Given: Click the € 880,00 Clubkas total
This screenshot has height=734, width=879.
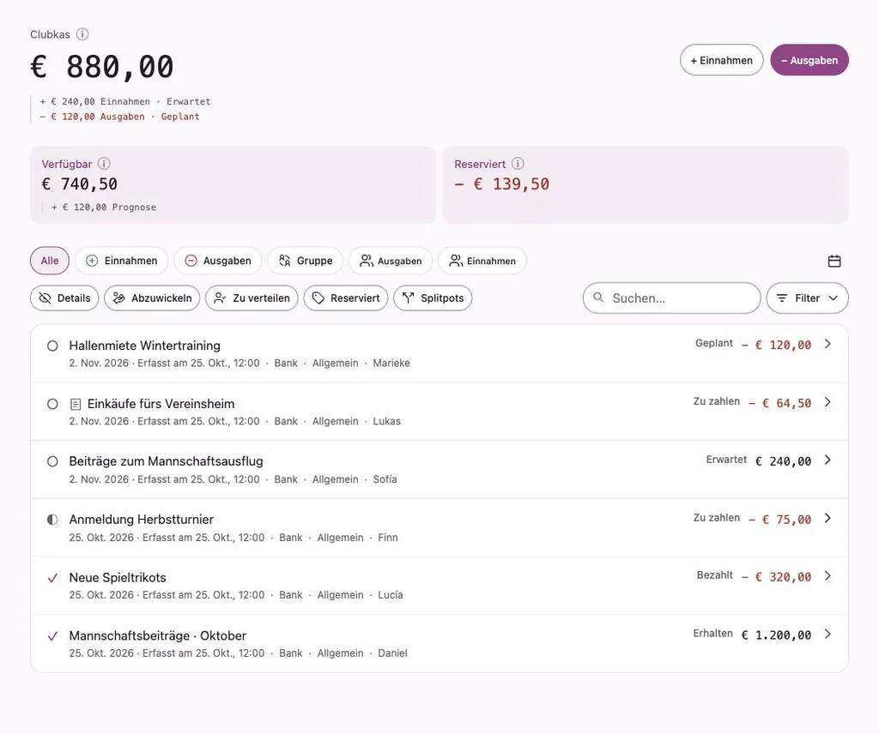Looking at the screenshot, I should [102, 67].
